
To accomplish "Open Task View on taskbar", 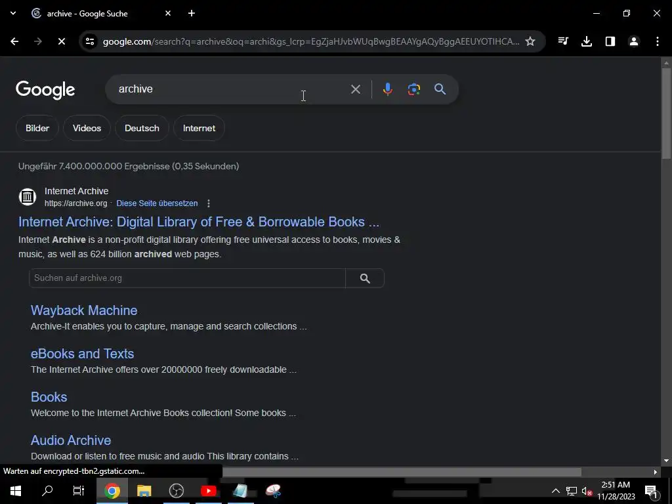I will tap(79, 491).
